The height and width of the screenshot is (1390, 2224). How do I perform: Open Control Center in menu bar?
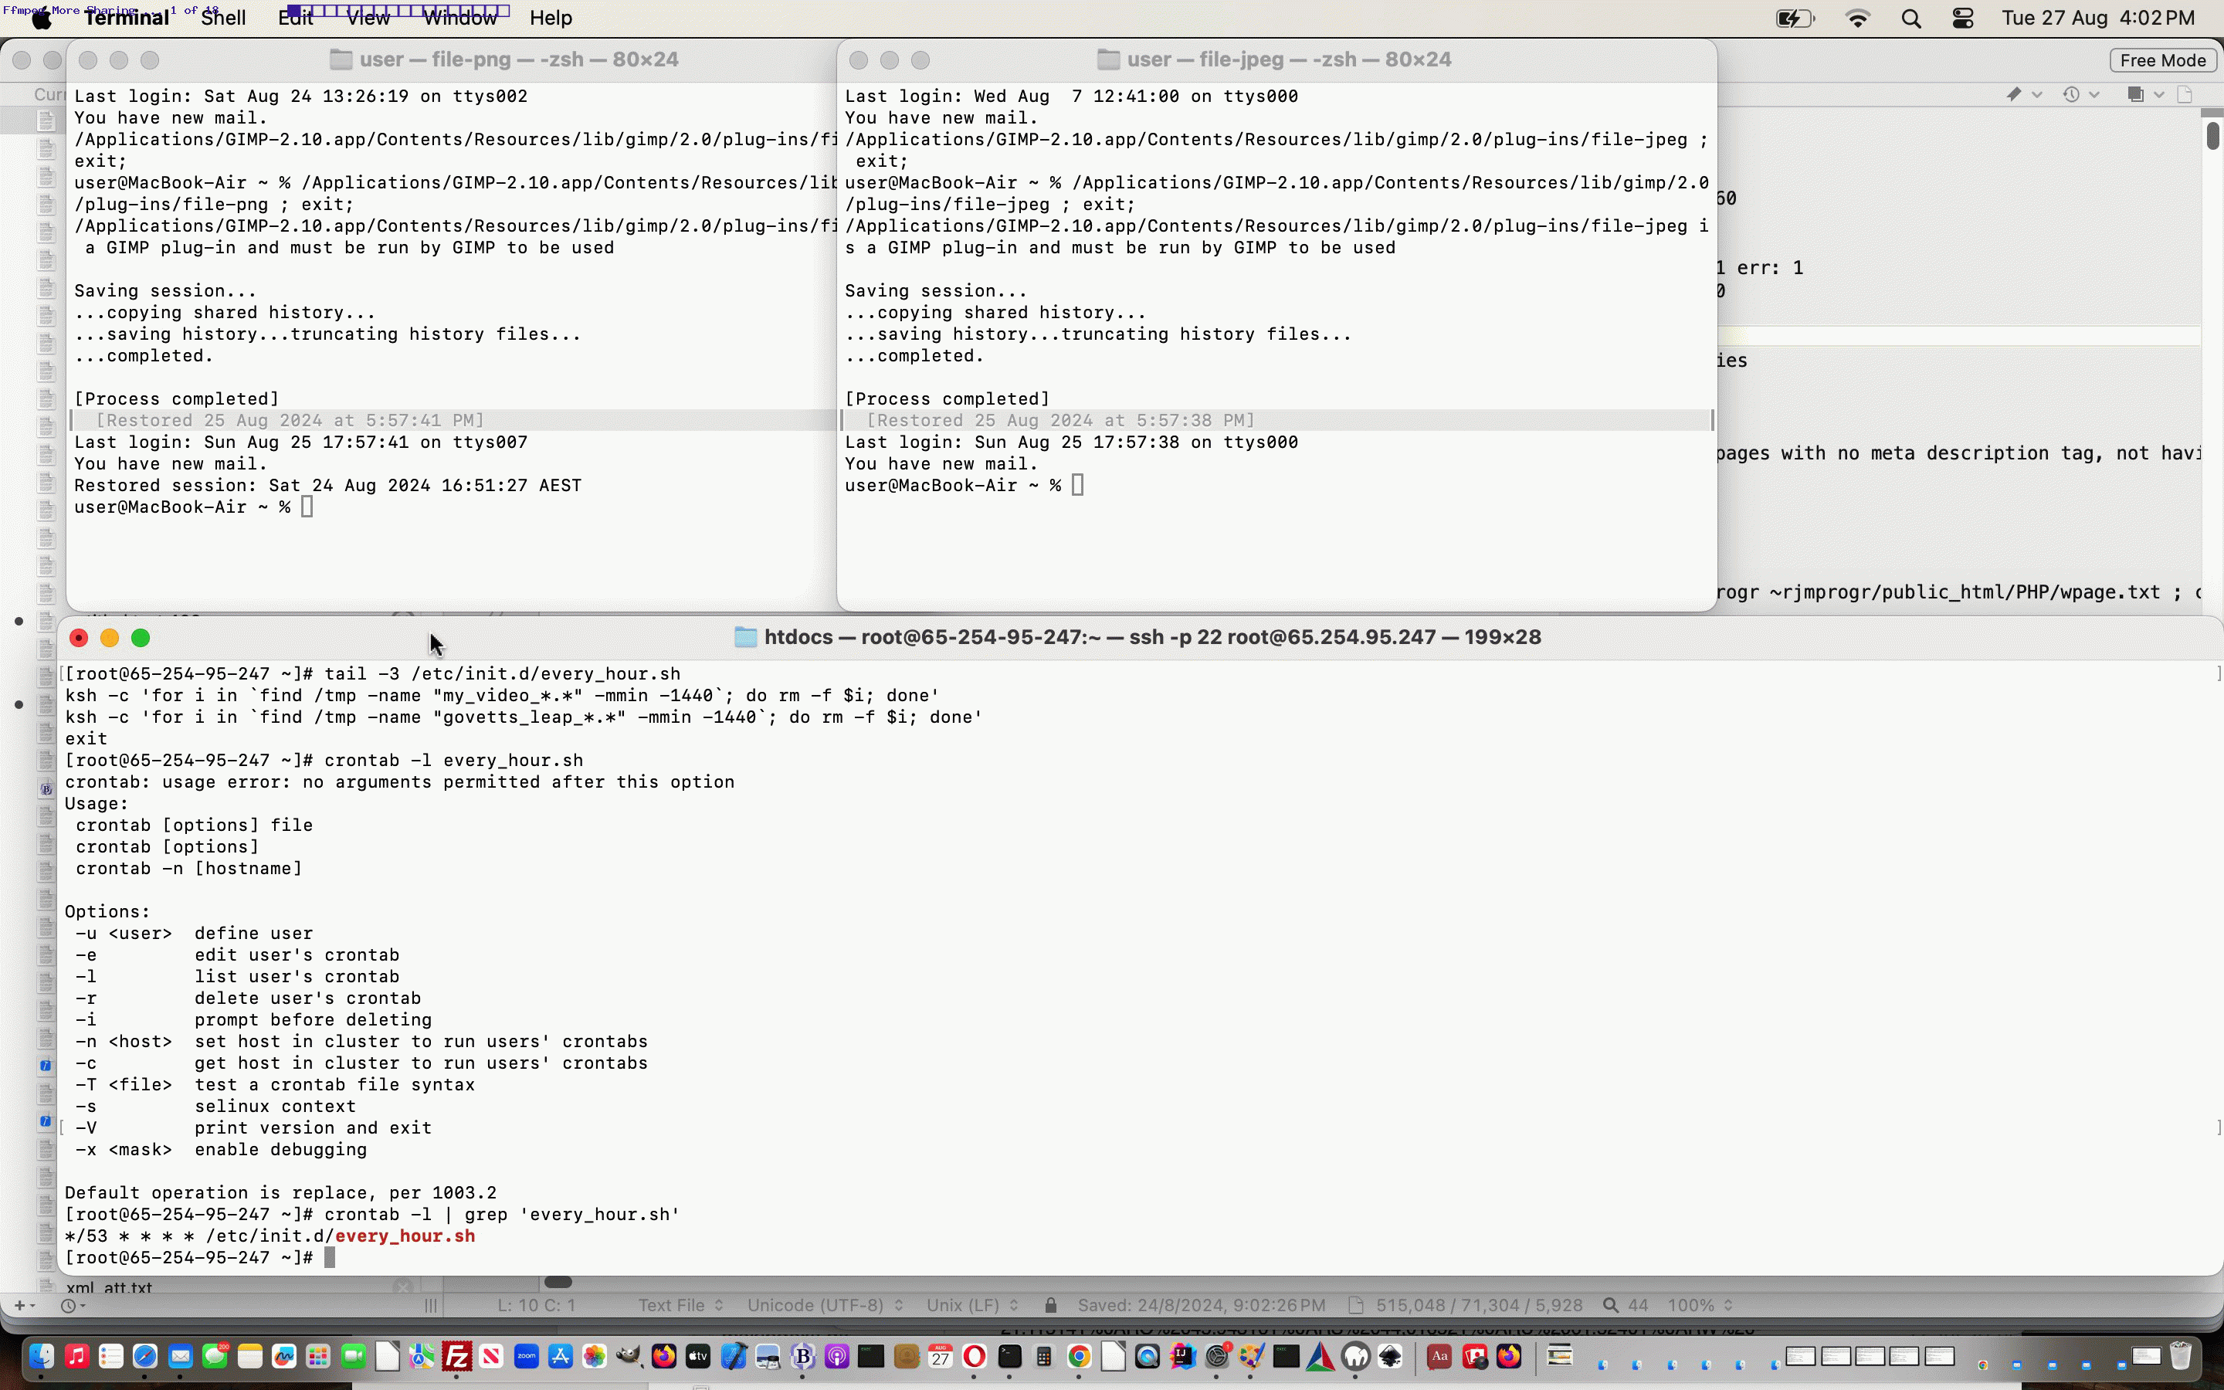1963,19
